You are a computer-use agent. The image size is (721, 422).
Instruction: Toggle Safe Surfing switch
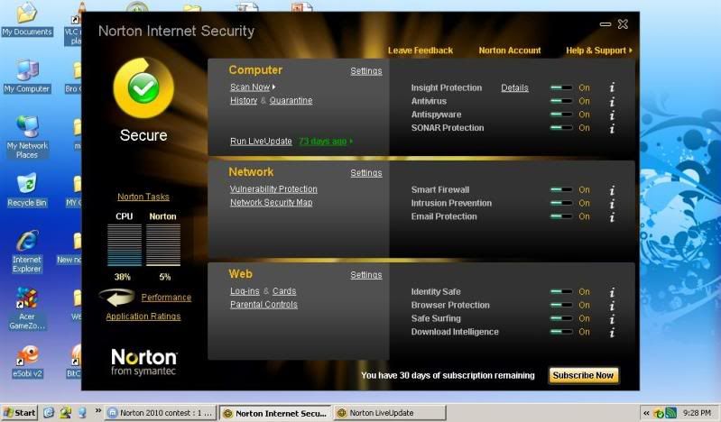pyautogui.click(x=561, y=318)
